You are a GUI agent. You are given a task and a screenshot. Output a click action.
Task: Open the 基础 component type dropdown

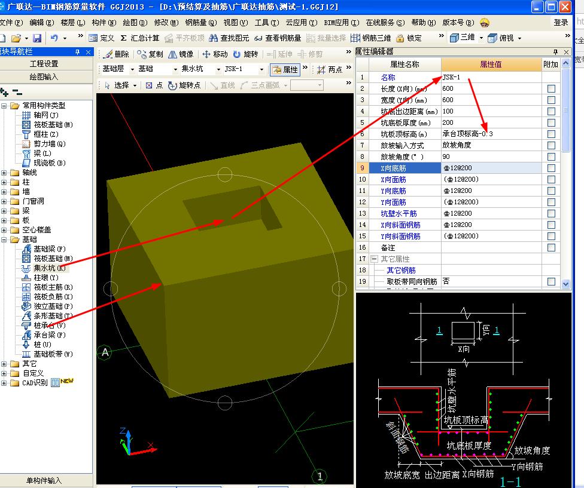(175, 69)
